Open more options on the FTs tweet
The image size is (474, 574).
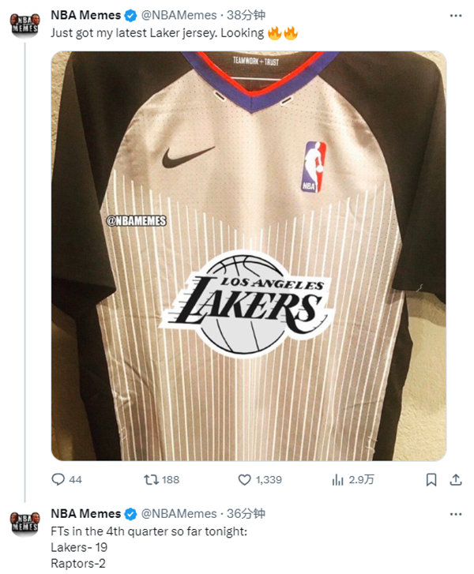pyautogui.click(x=456, y=513)
